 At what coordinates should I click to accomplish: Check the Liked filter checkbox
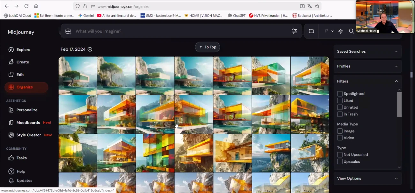[x=340, y=100]
